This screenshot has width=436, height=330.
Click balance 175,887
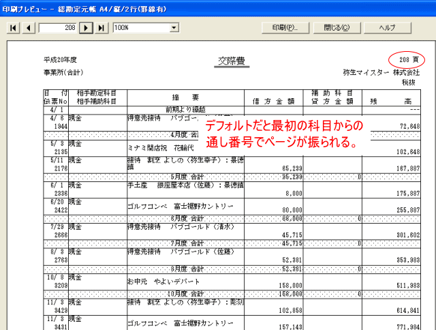coord(408,194)
